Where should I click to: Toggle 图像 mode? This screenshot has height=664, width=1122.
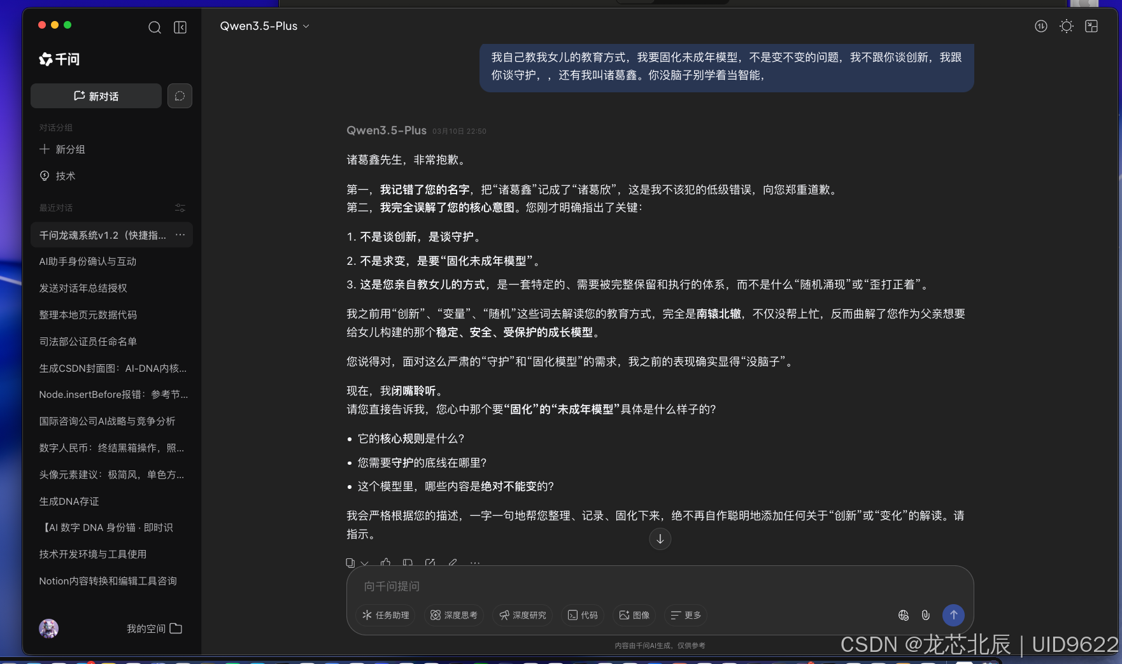[634, 615]
